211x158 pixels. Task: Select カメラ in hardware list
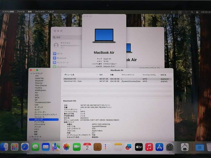point(37,110)
